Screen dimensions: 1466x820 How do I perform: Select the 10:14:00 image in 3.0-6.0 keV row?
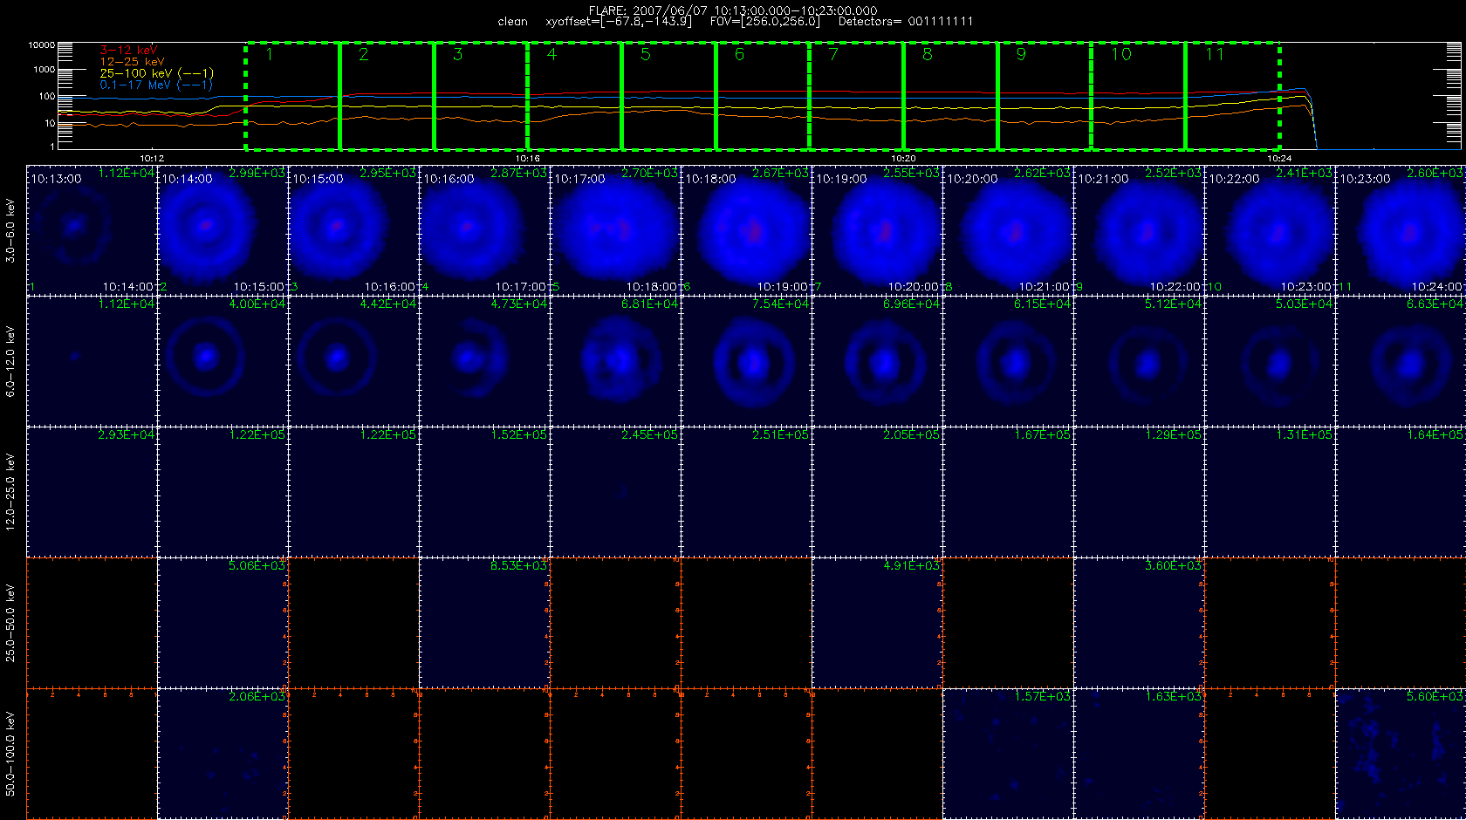223,230
